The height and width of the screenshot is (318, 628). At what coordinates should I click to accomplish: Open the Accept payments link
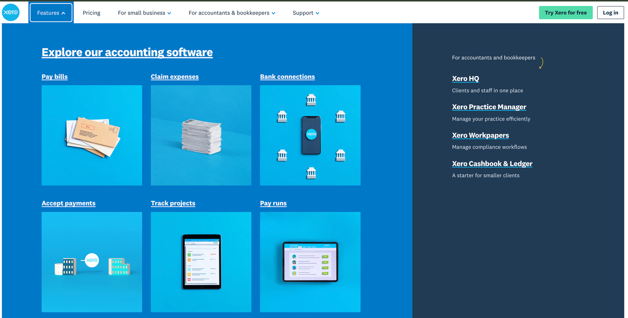(x=69, y=203)
